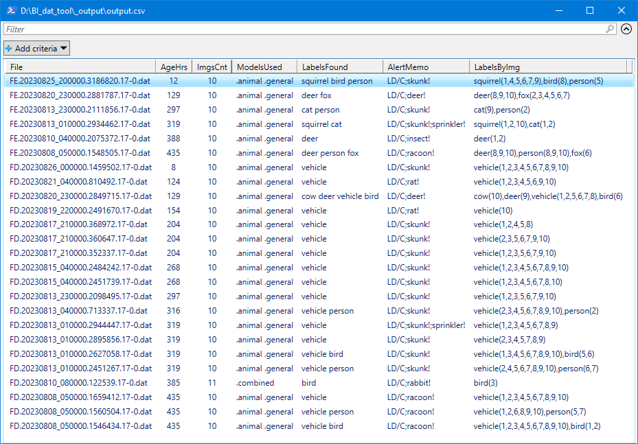Screen dimensions: 638x444
Task: Click the "LD/C;rabbit!" alert memo cell
Action: coord(409,383)
